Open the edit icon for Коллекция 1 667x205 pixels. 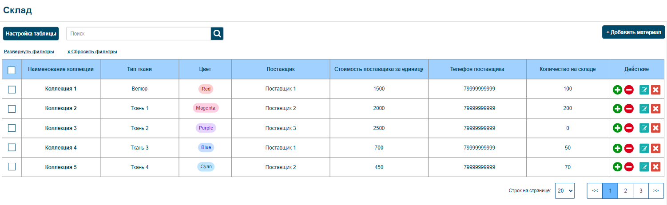[x=644, y=90]
